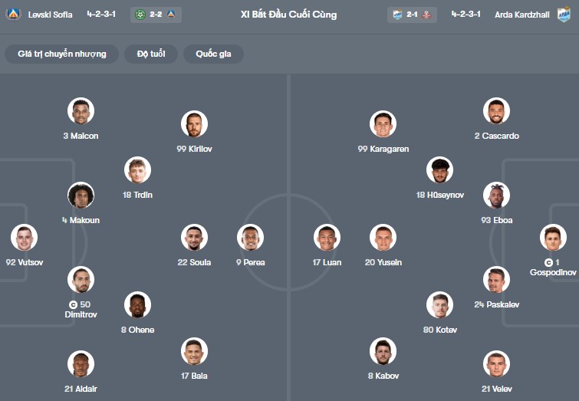This screenshot has height=401, width=579.
Task: Click Kabov's player photo
Action: click(383, 351)
